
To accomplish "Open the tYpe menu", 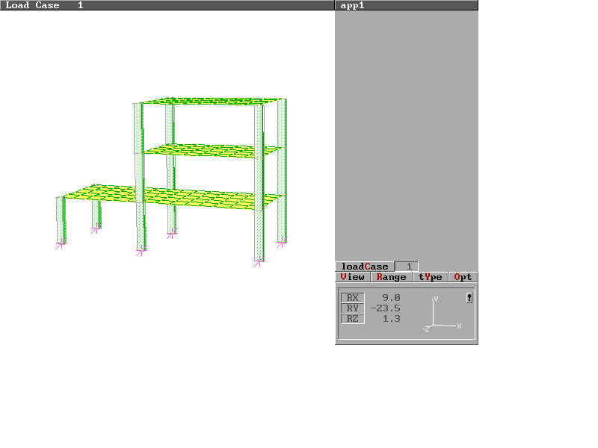I will 431,277.
